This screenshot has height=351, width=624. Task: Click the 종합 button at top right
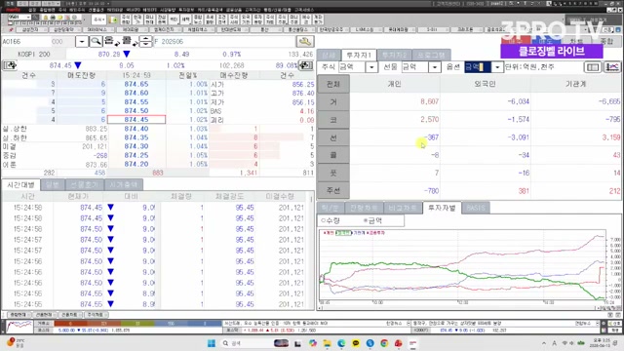pyautogui.click(x=606, y=41)
